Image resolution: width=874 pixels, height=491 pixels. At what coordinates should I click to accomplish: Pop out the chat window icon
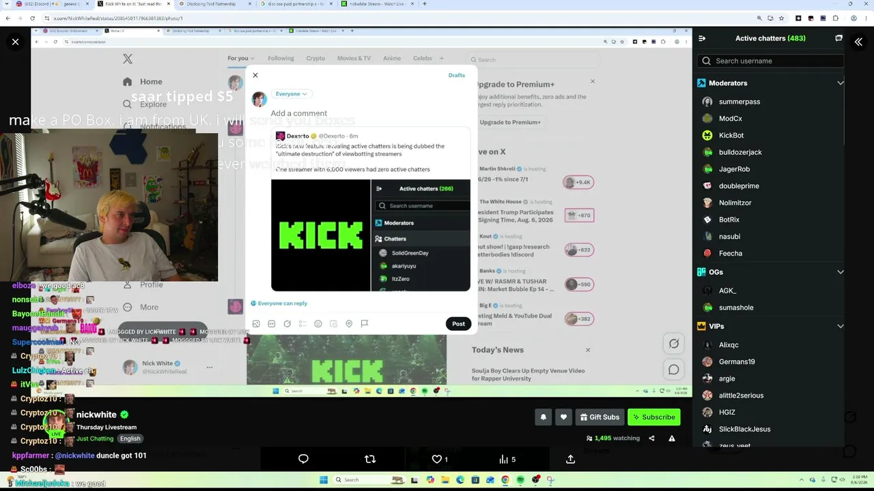838,38
